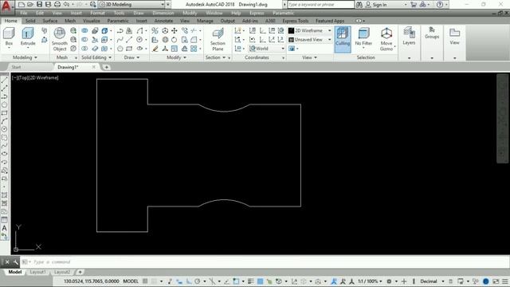Toggle ortho mode in status bar
This screenshot has width=510, height=287.
[x=189, y=281]
